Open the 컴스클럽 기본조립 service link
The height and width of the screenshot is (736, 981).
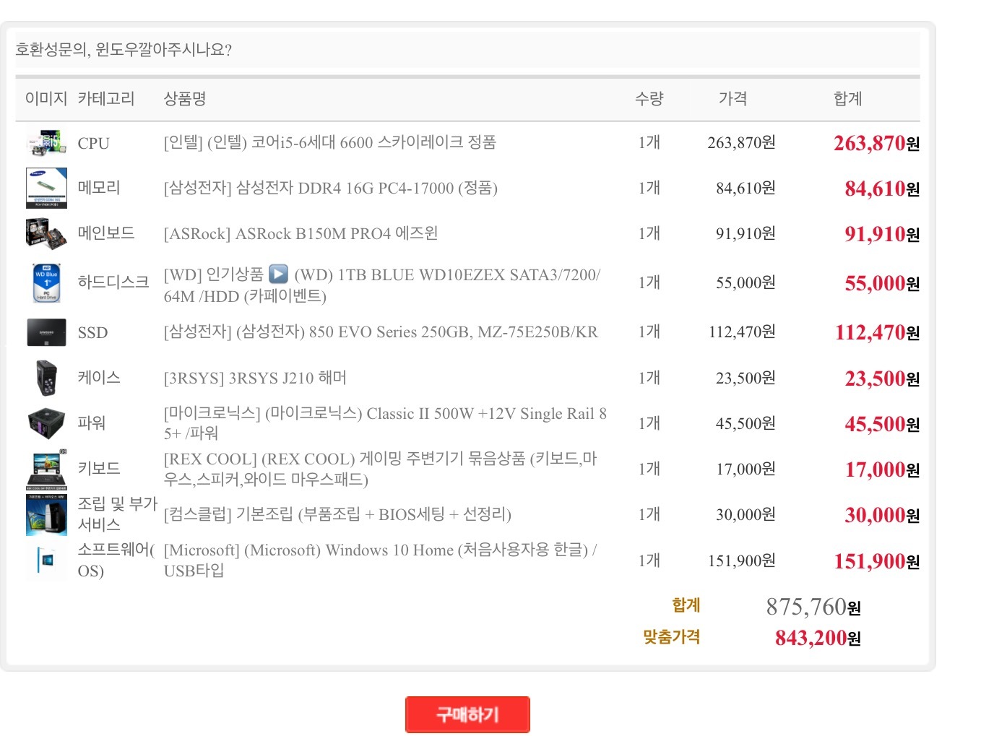click(x=337, y=514)
